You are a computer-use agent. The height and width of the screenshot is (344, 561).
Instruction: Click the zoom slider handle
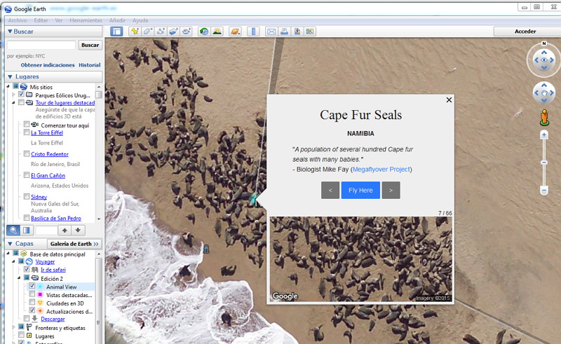pos(544,163)
